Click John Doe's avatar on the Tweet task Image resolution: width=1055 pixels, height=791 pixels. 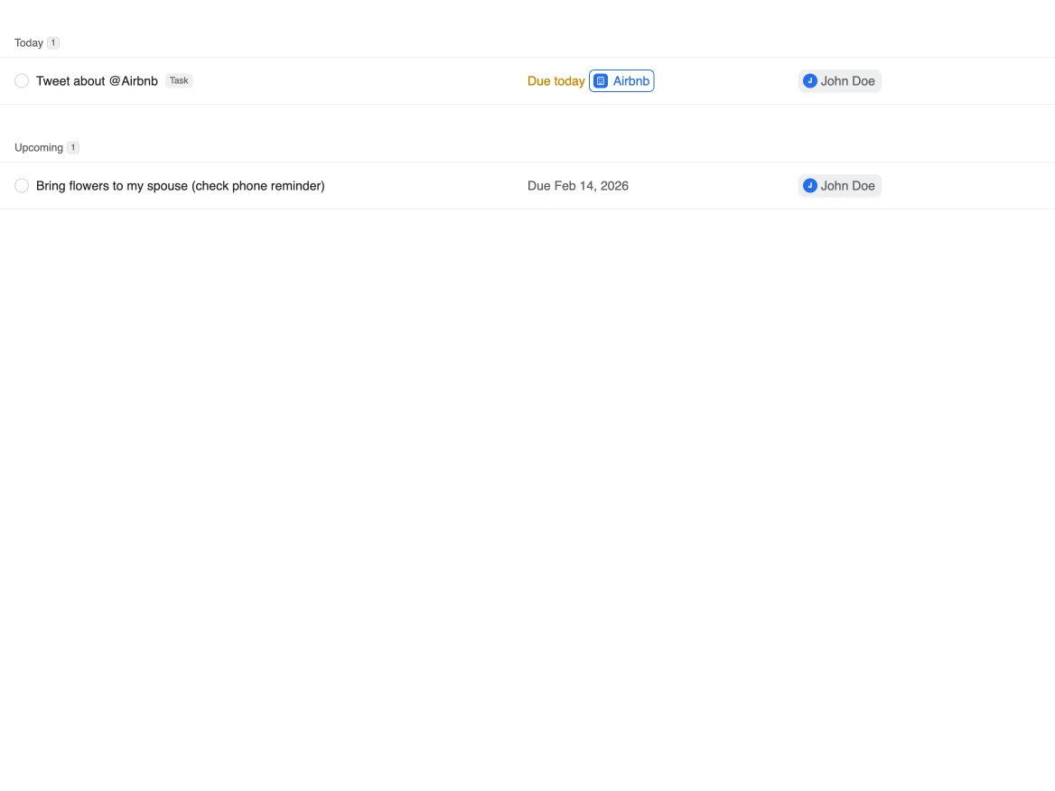pos(810,81)
